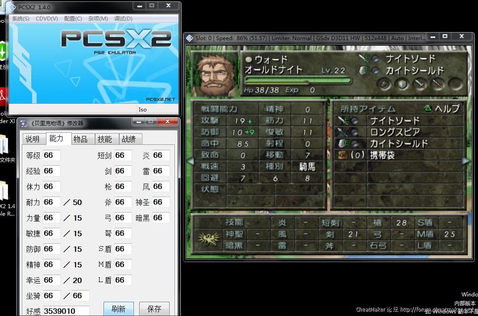Viewport: 478px width, 316px height.
Task: Click the 好感 value input field
Action: click(x=66, y=311)
